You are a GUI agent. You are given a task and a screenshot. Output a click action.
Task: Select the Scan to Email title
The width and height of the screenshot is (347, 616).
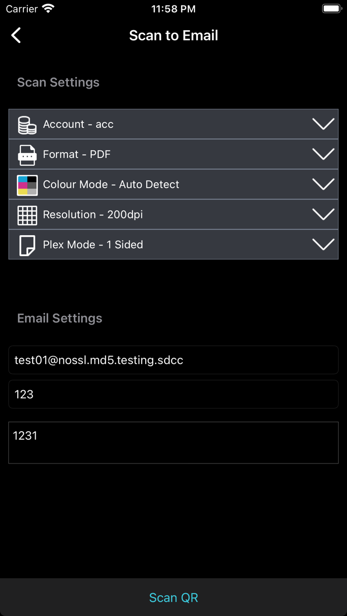tap(173, 35)
